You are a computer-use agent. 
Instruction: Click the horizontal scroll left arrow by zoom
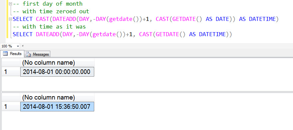click(23, 46)
